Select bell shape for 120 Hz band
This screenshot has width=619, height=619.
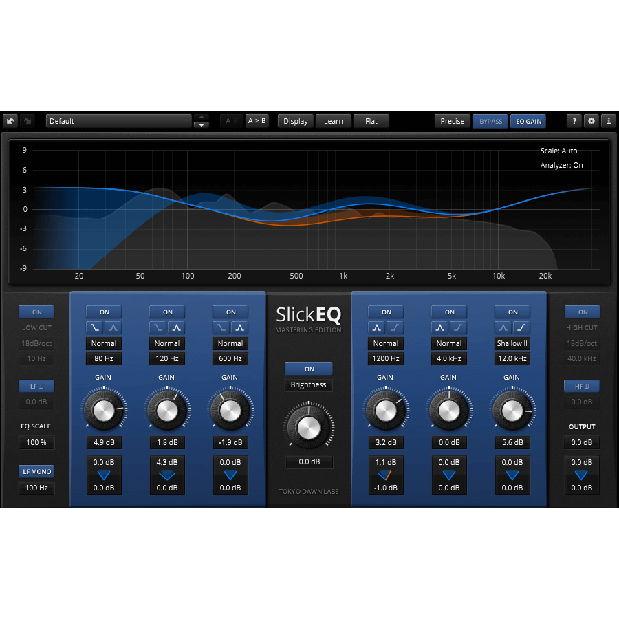pyautogui.click(x=177, y=327)
